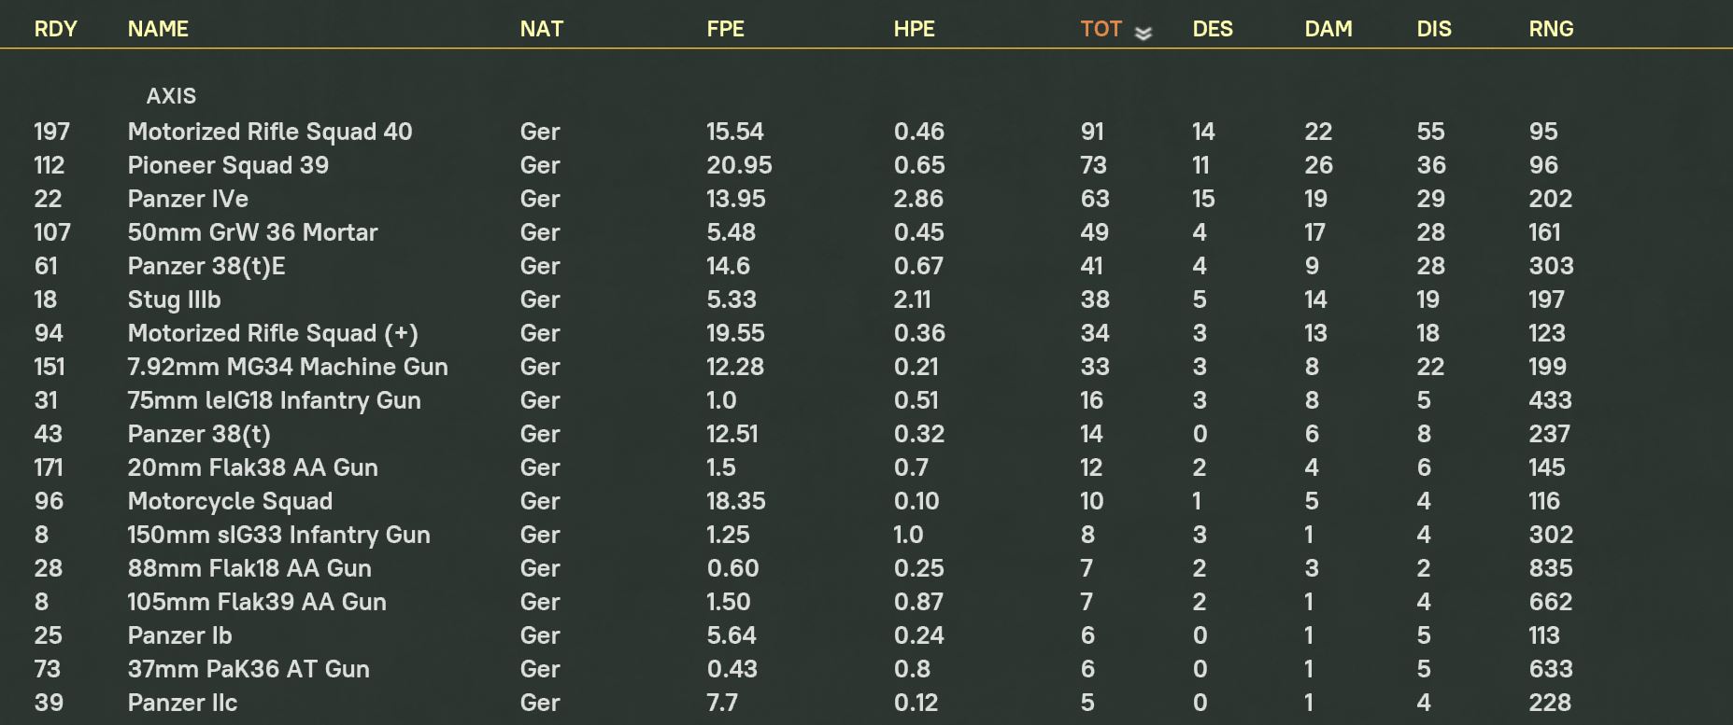Image resolution: width=1733 pixels, height=725 pixels.
Task: Select the Motorized Rifle Squad 40 row
Action: (866, 132)
